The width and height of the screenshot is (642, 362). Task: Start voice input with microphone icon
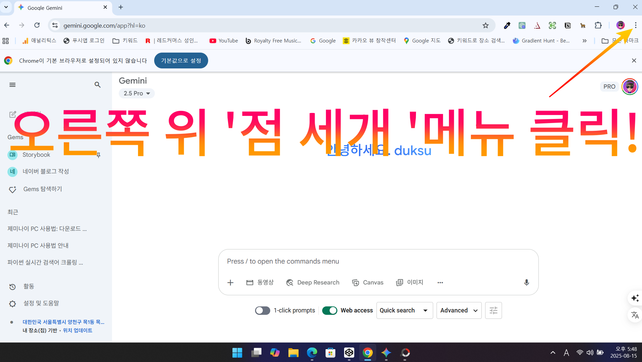pos(526,282)
